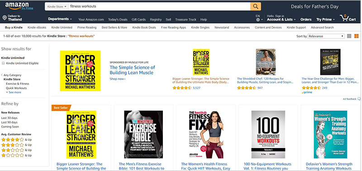
Task: Click the Deliver to Thailand location pin
Action: [x=5, y=18]
